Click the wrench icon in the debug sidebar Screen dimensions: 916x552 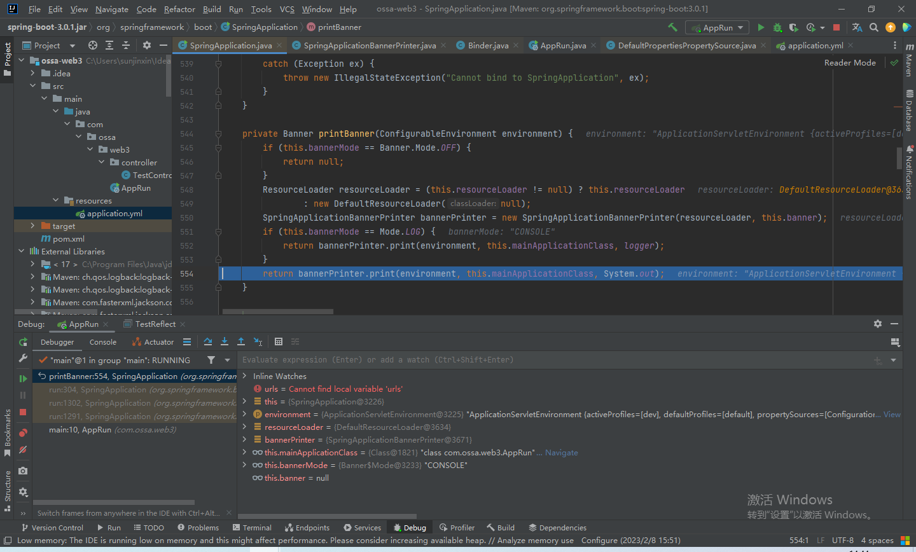click(23, 359)
